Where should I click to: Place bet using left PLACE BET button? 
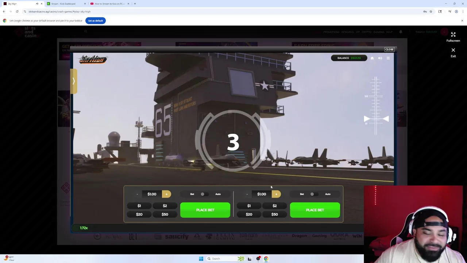[x=205, y=210]
